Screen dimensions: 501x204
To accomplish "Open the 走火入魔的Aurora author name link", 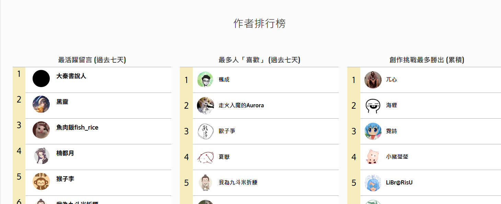I will [241, 106].
